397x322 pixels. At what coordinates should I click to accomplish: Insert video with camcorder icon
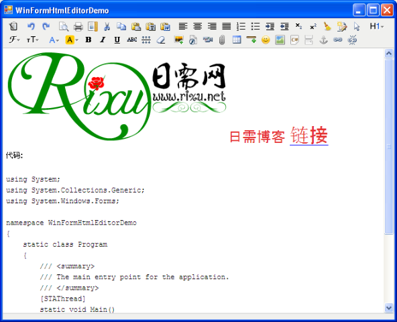tap(208, 40)
